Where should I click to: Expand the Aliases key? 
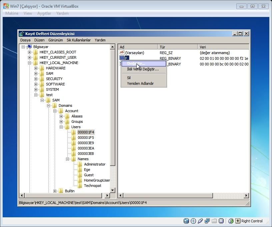click(x=61, y=116)
